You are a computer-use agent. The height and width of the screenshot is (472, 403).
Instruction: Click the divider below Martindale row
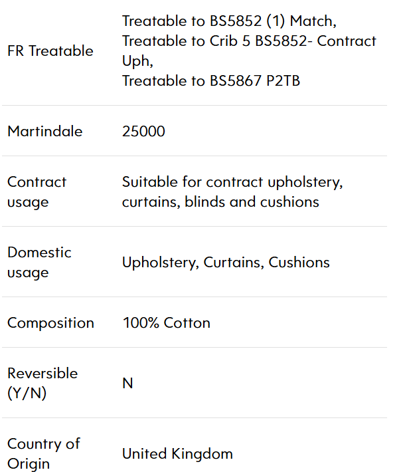pos(195,156)
